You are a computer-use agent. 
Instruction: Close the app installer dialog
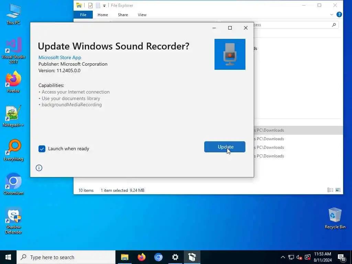click(245, 28)
